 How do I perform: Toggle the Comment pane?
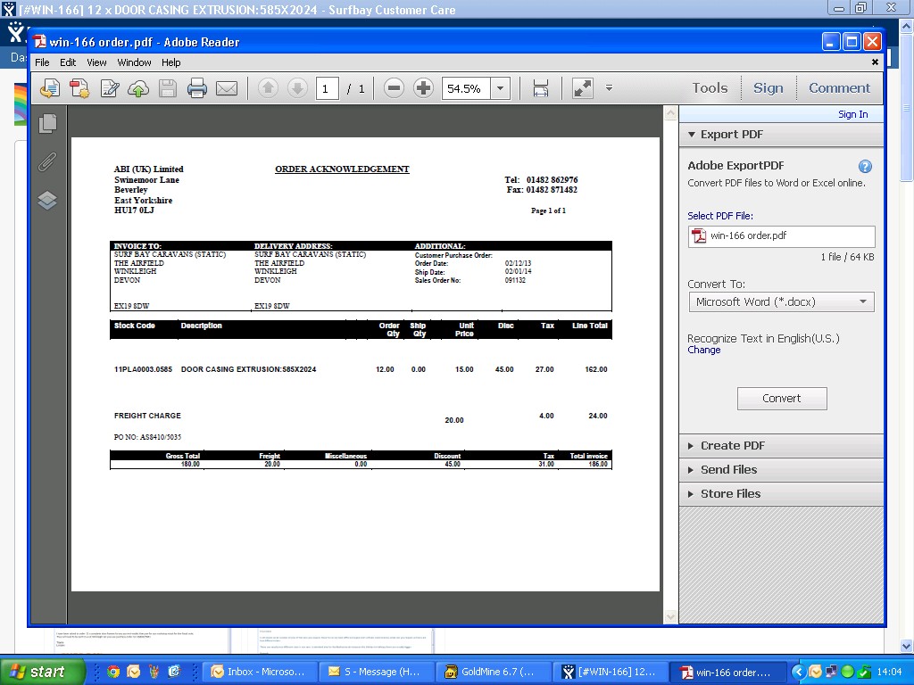pyautogui.click(x=839, y=88)
